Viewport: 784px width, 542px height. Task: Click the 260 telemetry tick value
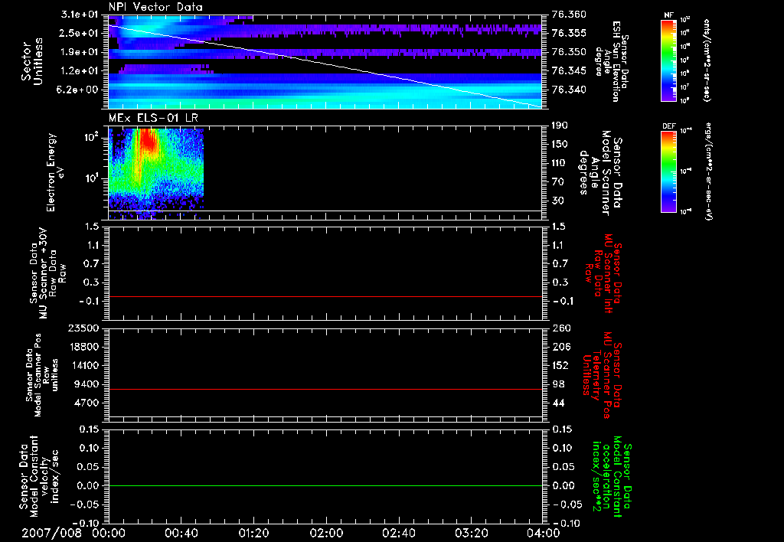[561, 328]
